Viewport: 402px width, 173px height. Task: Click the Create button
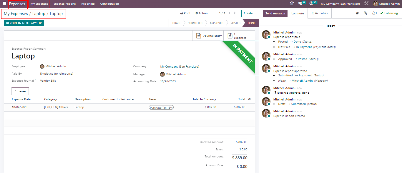point(248,13)
